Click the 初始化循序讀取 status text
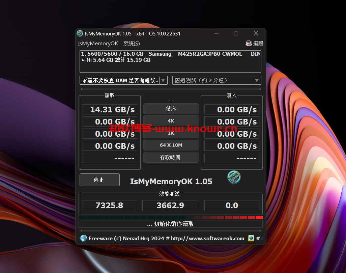346x273 pixels. 171,224
